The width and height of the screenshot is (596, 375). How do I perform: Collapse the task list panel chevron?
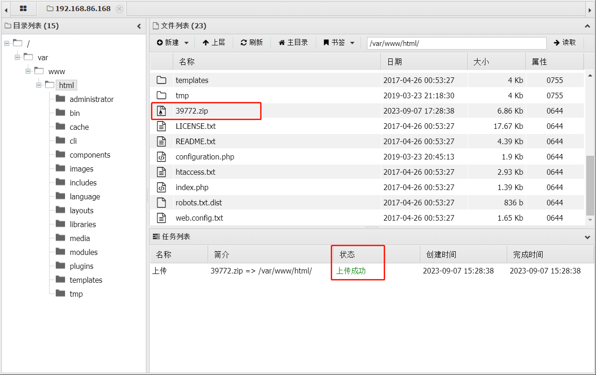pos(587,237)
